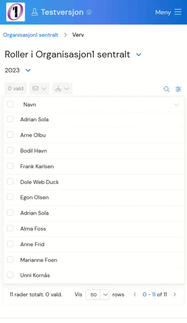Expand the year 2023 dropdown
The height and width of the screenshot is (323, 187).
click(28, 70)
